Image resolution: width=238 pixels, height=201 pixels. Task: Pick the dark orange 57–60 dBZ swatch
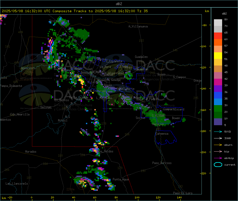(x=218, y=43)
